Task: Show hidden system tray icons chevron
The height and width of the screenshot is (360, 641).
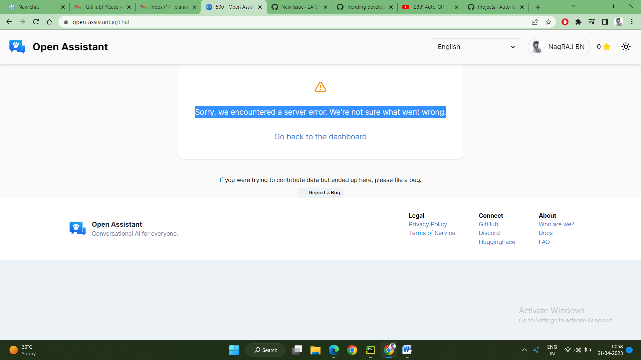Action: point(524,350)
